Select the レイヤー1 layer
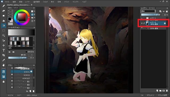This screenshot has height=97, width=170. click(x=156, y=18)
